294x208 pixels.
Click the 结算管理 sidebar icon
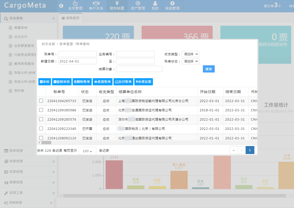tap(6, 161)
